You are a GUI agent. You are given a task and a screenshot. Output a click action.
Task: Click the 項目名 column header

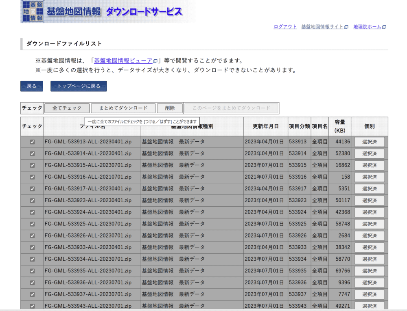point(320,126)
